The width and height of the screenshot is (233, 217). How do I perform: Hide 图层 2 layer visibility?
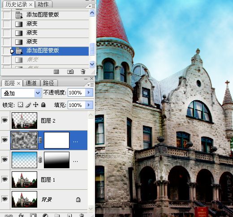click(x=5, y=120)
